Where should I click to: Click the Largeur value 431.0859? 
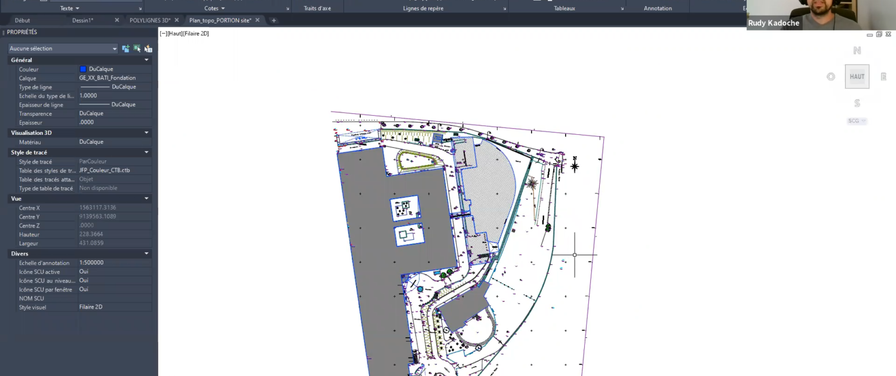point(115,244)
